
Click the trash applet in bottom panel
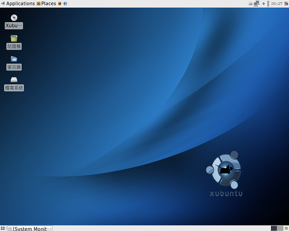click(x=286, y=229)
